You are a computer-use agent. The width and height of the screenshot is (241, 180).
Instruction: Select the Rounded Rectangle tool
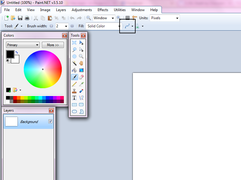(x=81, y=105)
